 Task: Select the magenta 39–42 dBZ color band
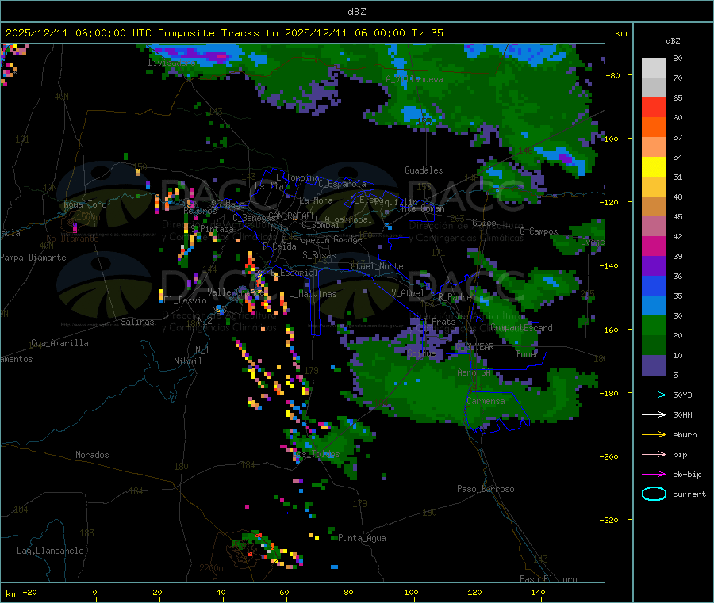point(654,246)
